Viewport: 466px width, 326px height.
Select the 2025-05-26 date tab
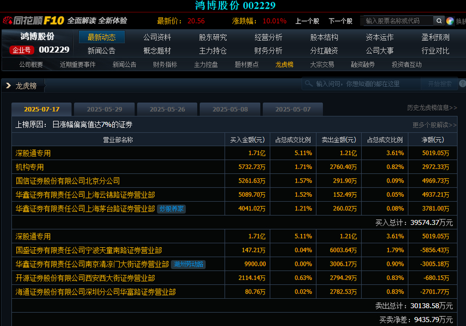click(x=167, y=109)
